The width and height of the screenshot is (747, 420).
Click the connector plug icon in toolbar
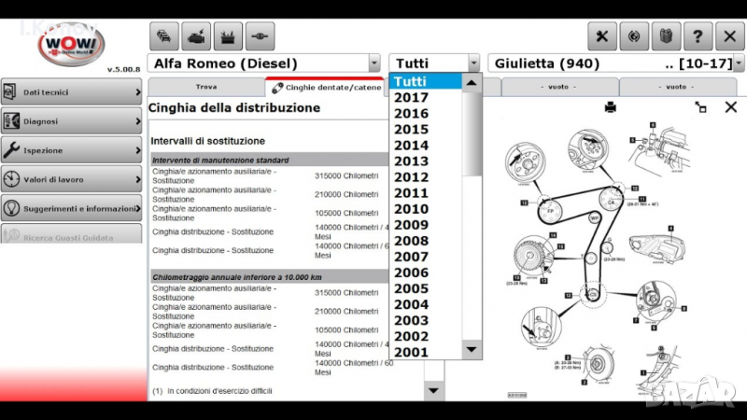point(261,36)
